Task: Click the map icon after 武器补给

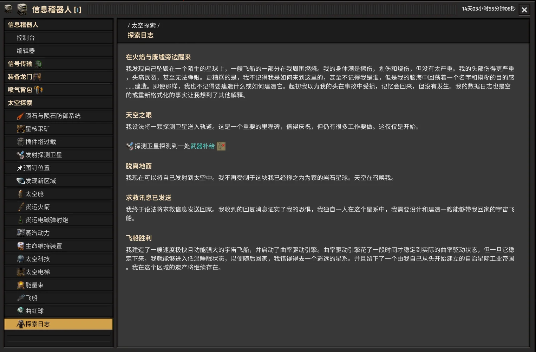Action: 221,146
